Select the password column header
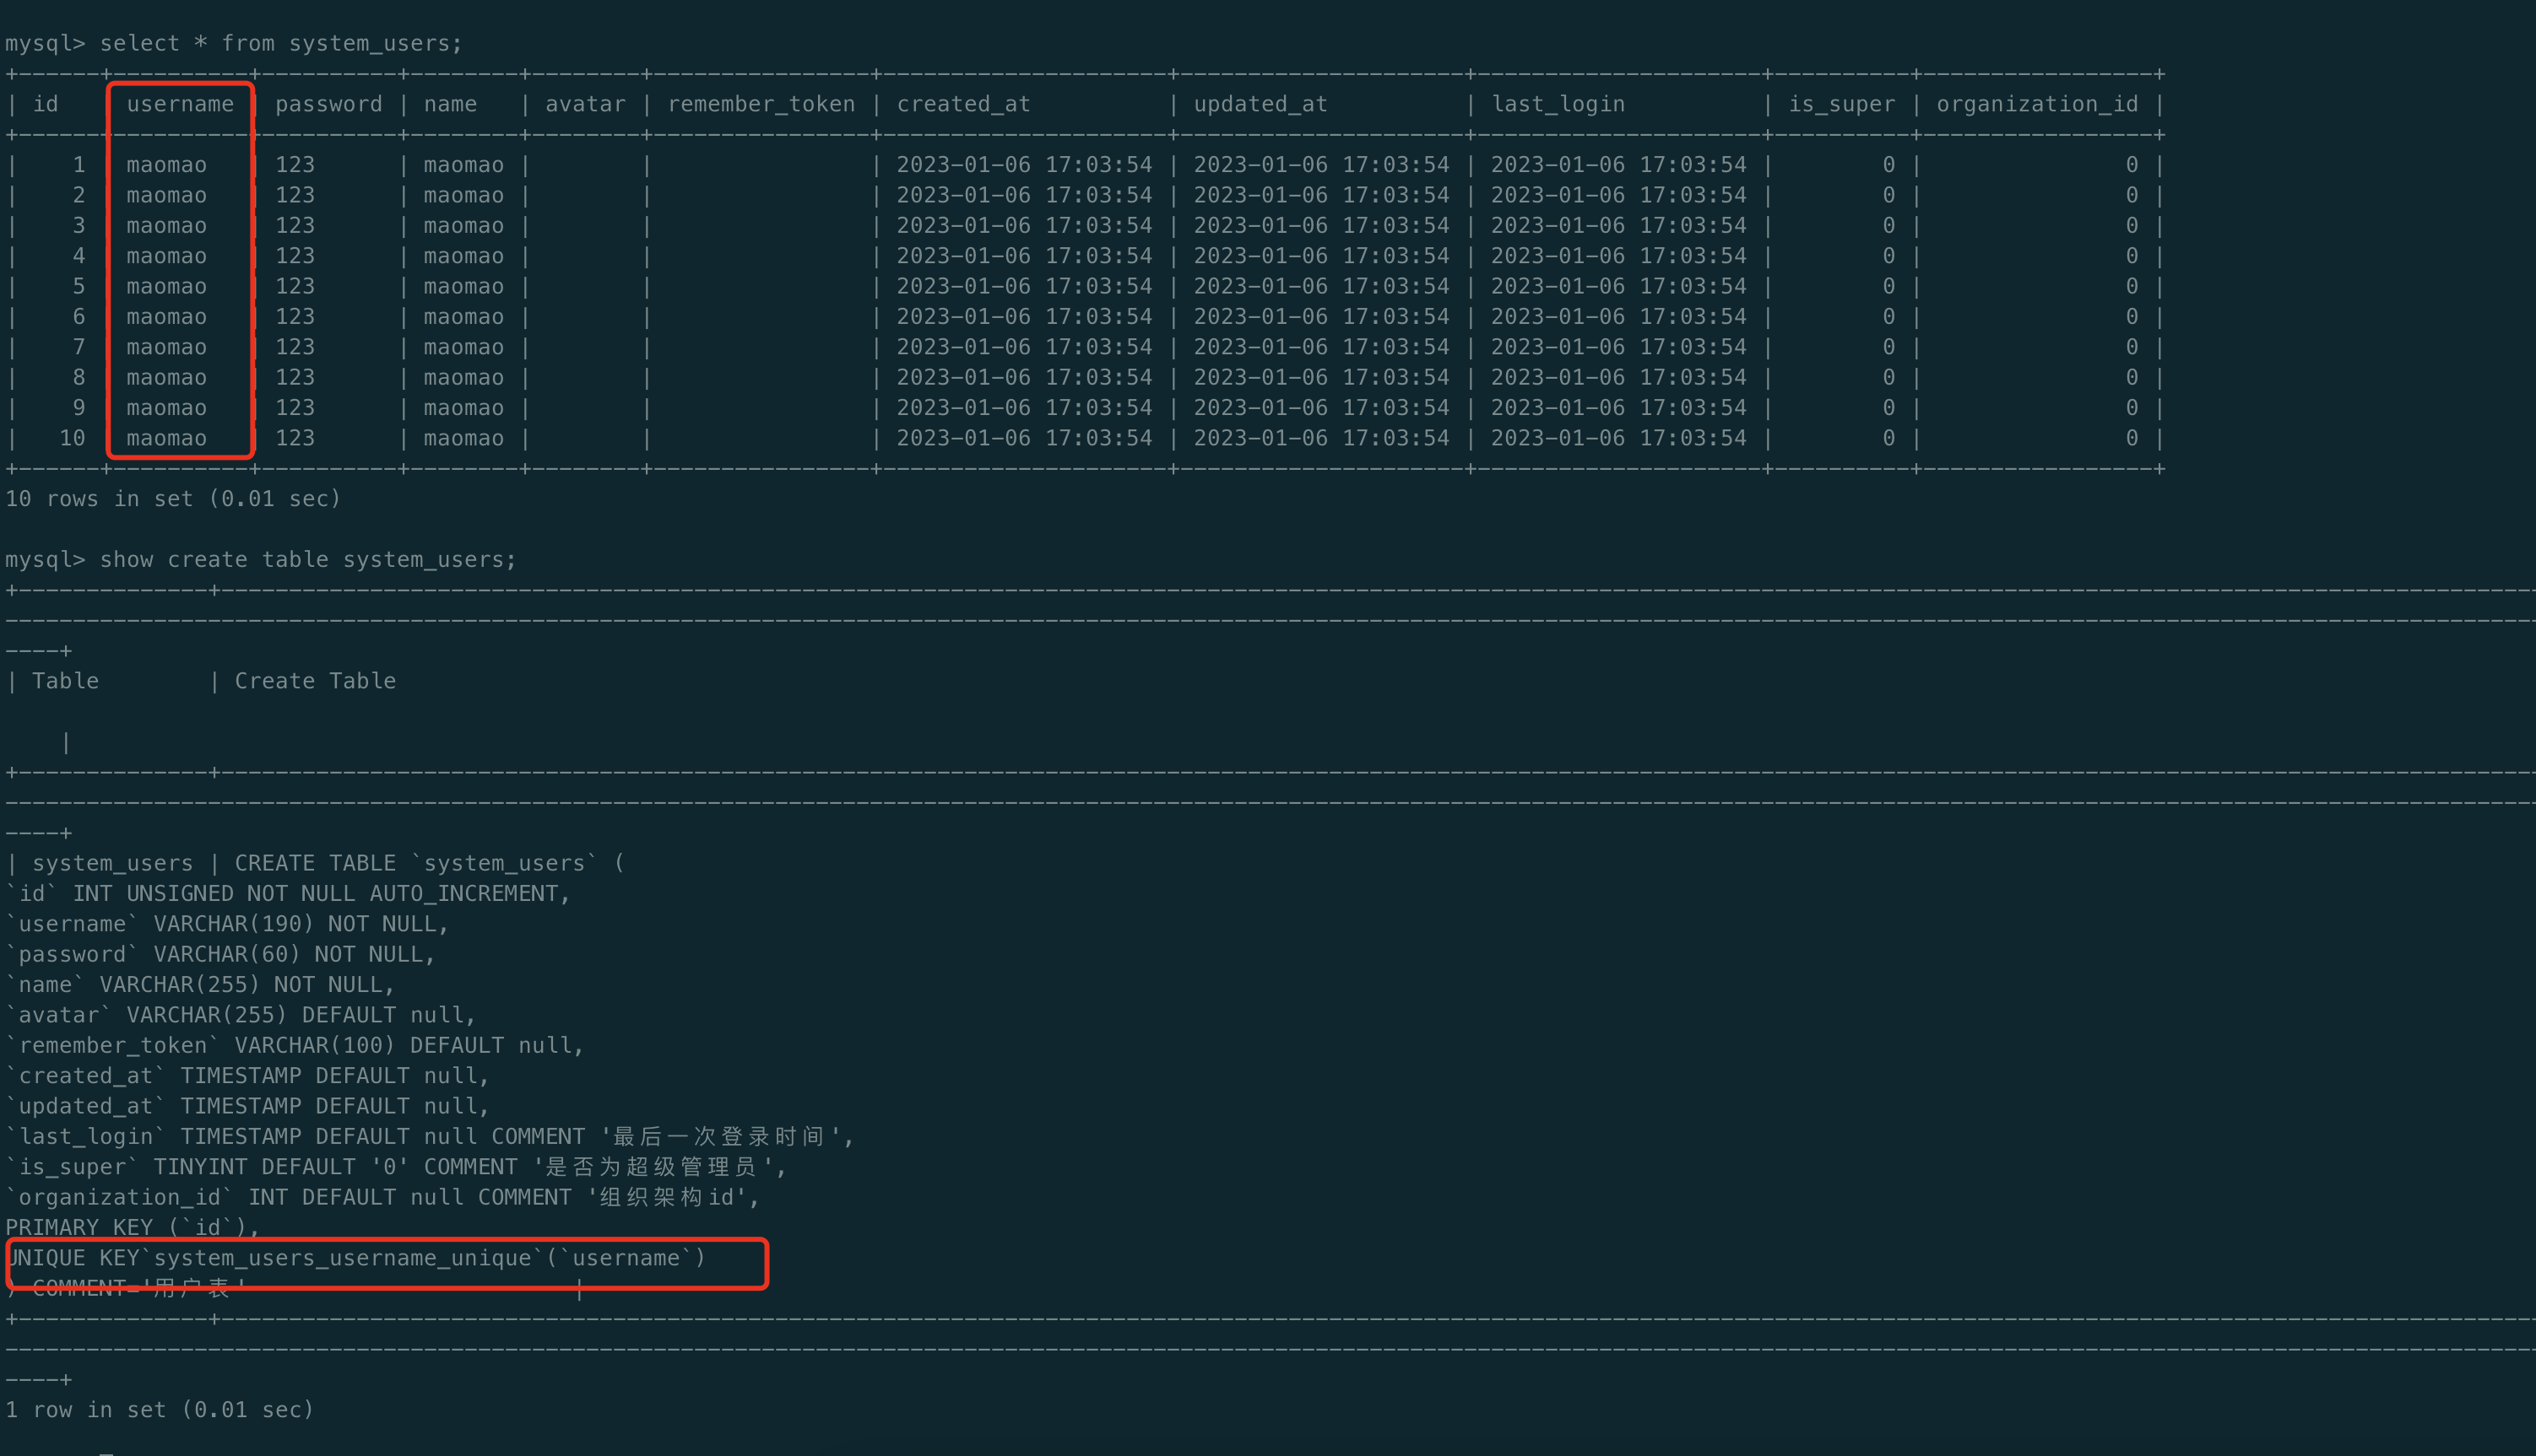Screen dimensions: 2536x1456 pos(328,103)
